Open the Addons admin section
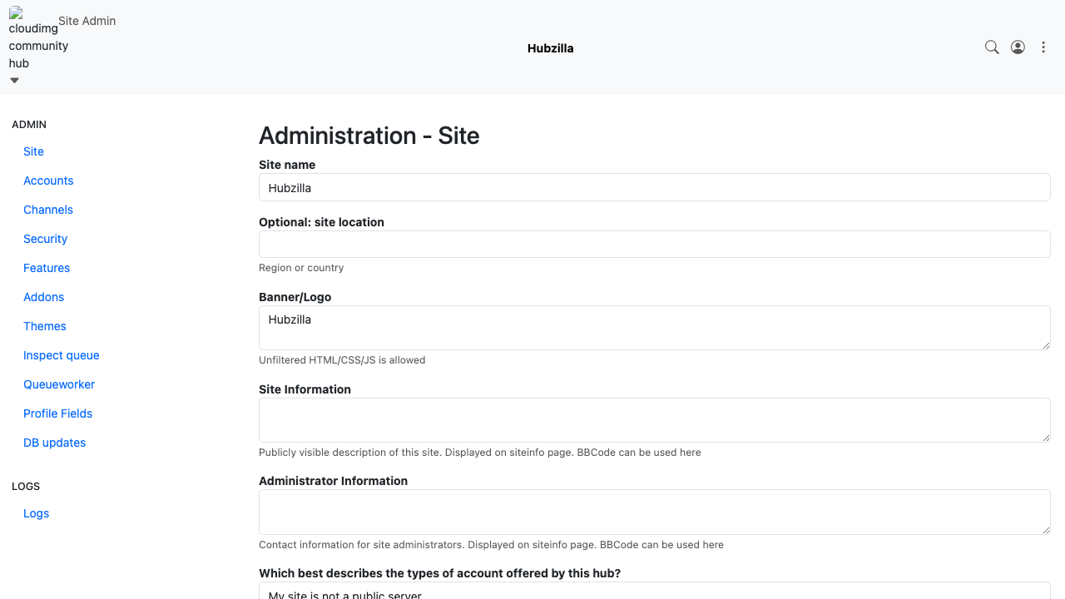Screen dimensions: 1065x599 [43, 297]
